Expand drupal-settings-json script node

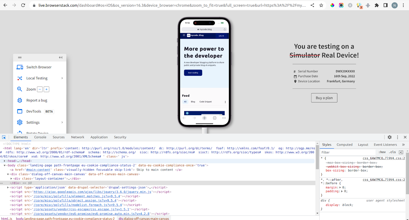point(8,187)
